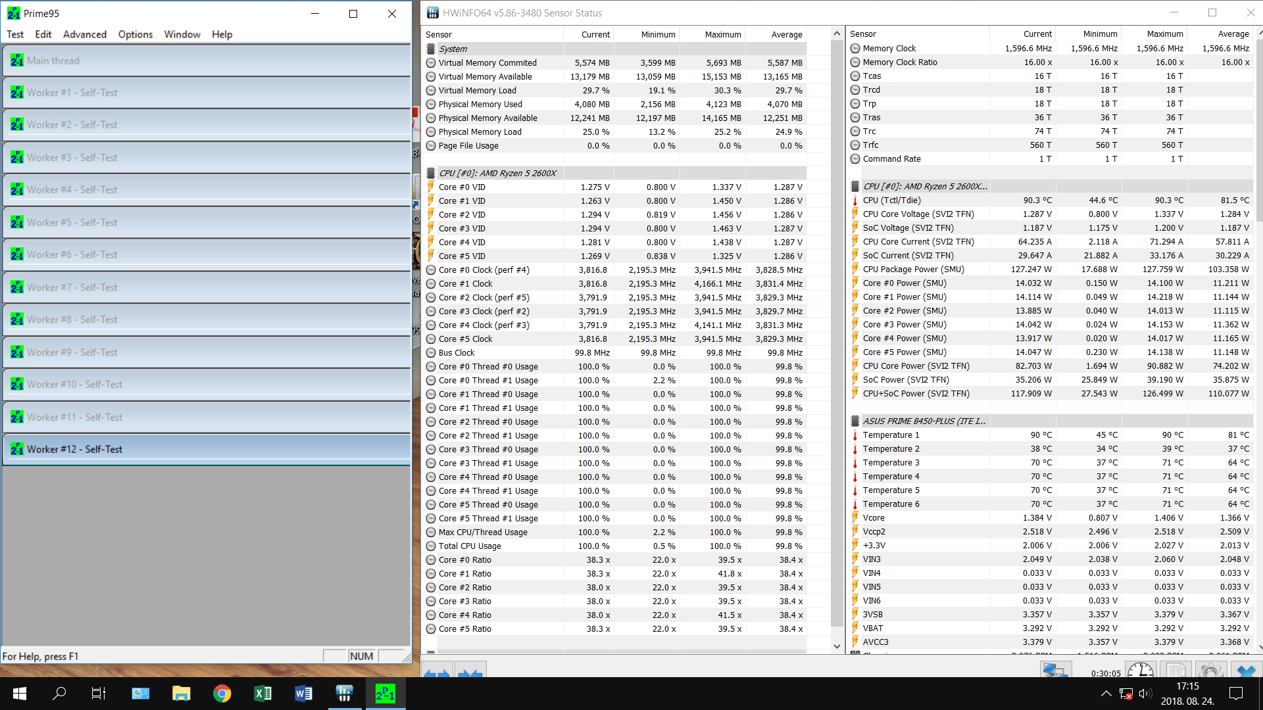Click the clock icon beside Memory Clock
Screen dimensions: 1263x710
pos(855,49)
